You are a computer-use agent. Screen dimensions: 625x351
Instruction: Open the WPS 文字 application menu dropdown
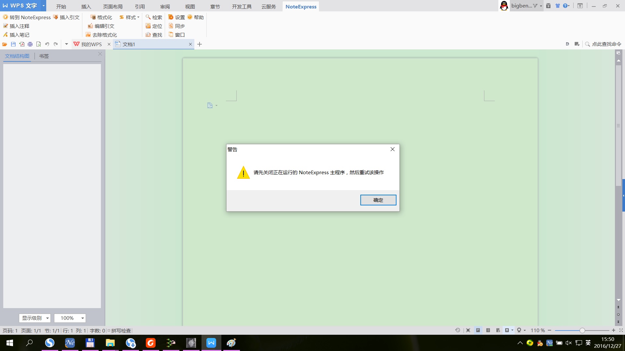click(43, 6)
